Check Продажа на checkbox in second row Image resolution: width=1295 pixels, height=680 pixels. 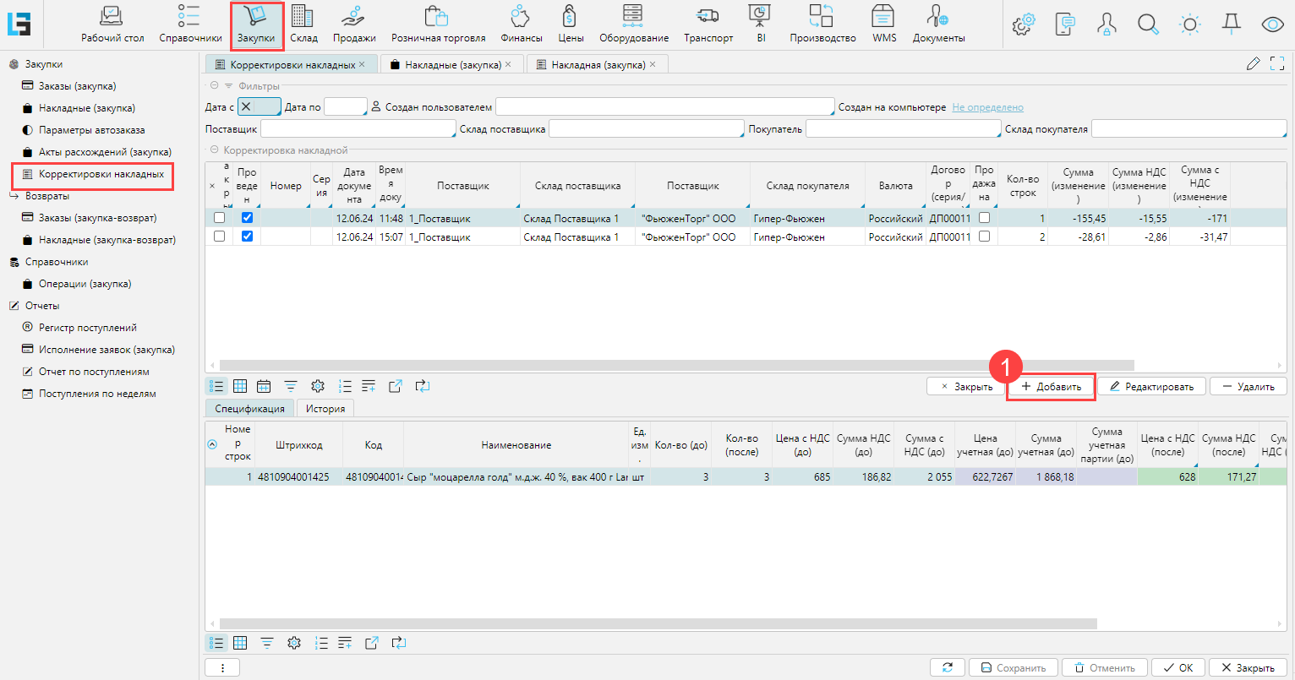pos(984,237)
